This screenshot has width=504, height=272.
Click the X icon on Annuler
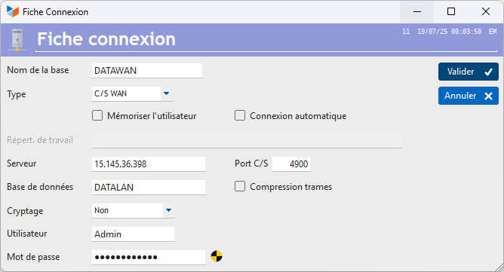489,96
